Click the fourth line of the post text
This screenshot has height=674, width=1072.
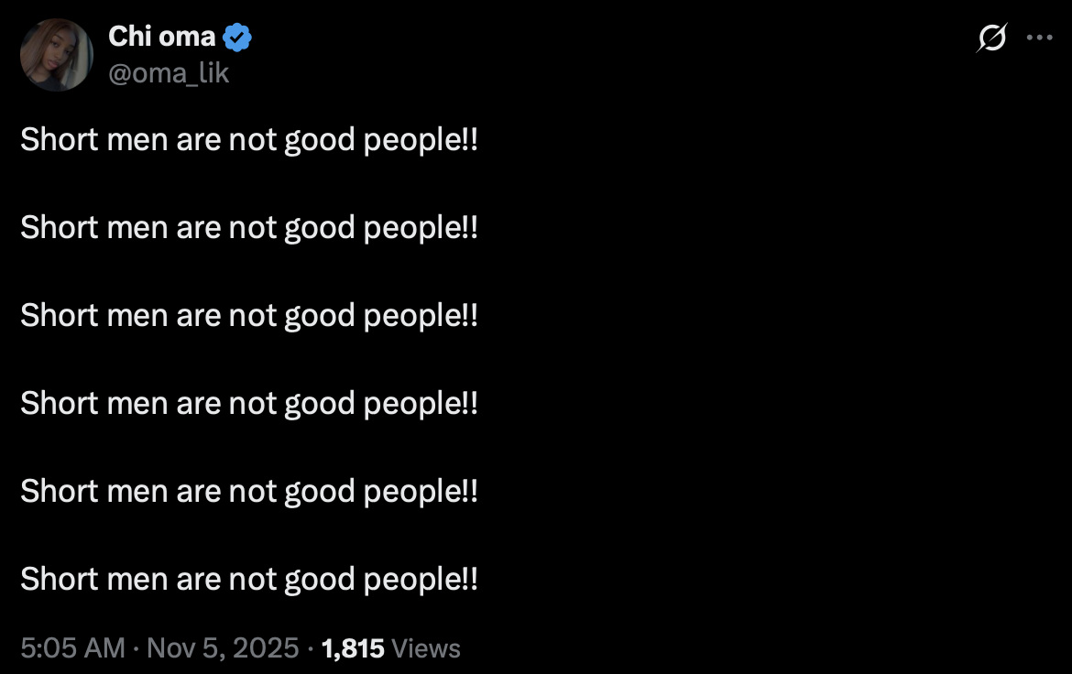point(249,403)
